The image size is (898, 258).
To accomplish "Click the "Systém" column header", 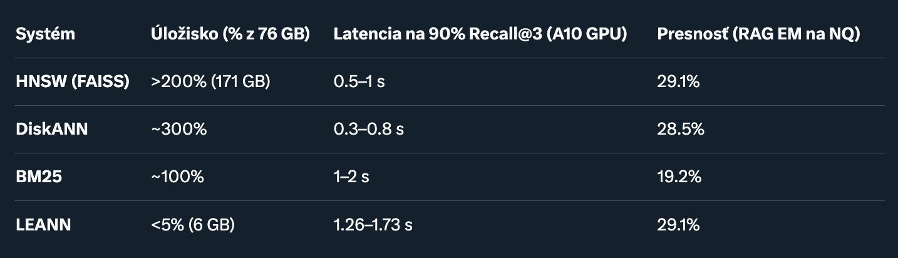I will pyautogui.click(x=45, y=34).
